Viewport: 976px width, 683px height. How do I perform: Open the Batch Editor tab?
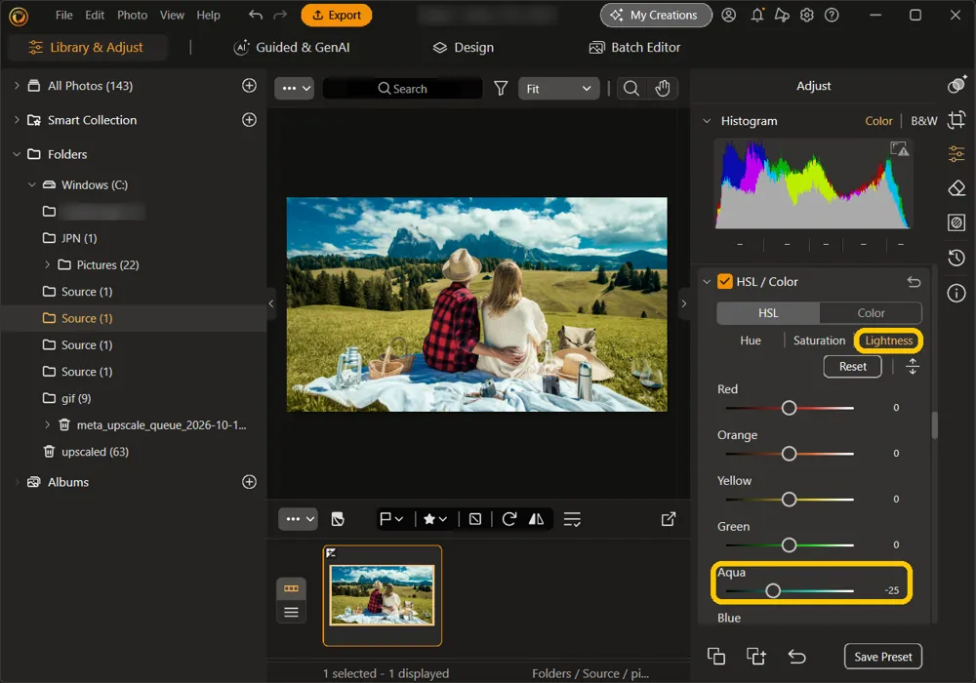pyautogui.click(x=635, y=47)
